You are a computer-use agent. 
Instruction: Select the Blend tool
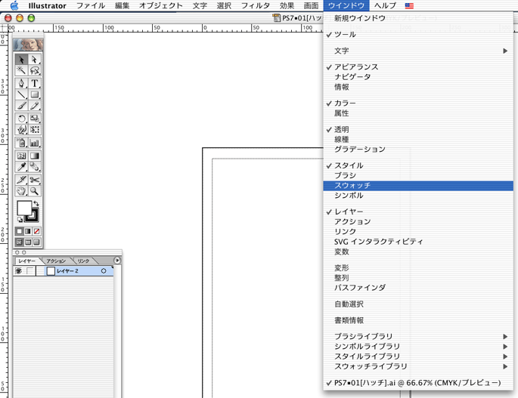(35, 167)
